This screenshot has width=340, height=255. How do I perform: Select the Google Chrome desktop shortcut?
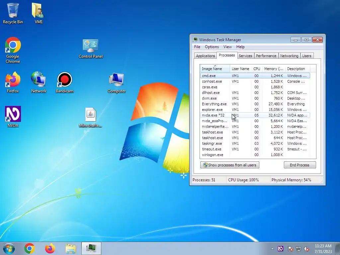tap(13, 50)
